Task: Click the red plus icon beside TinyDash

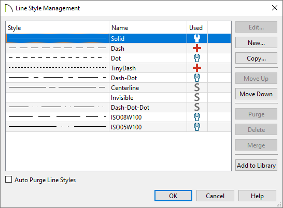Action: click(x=197, y=68)
